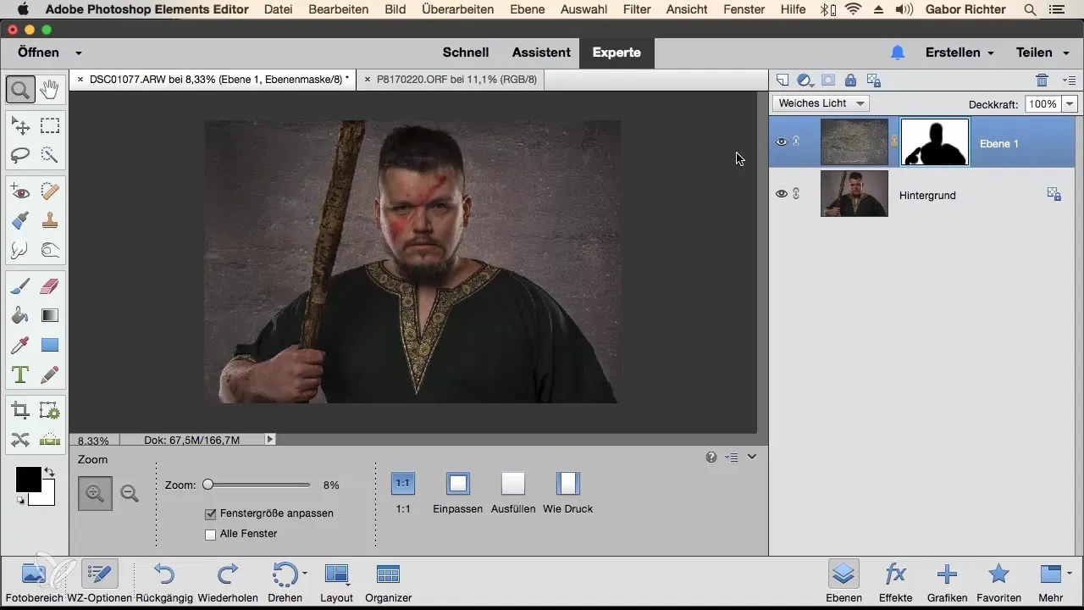Click Einpassen fit screen button

point(457,493)
